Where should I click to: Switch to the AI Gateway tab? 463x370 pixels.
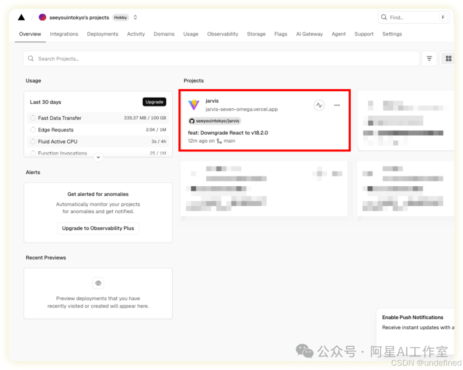tap(310, 34)
